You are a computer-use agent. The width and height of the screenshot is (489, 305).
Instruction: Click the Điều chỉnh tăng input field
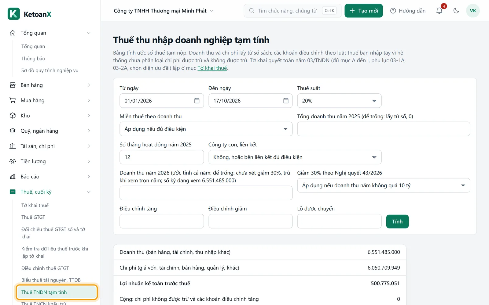coord(162,221)
